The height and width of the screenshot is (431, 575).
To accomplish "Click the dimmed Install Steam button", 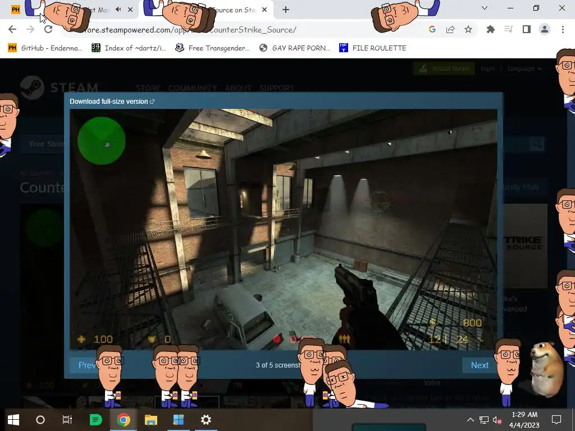I will coord(445,68).
